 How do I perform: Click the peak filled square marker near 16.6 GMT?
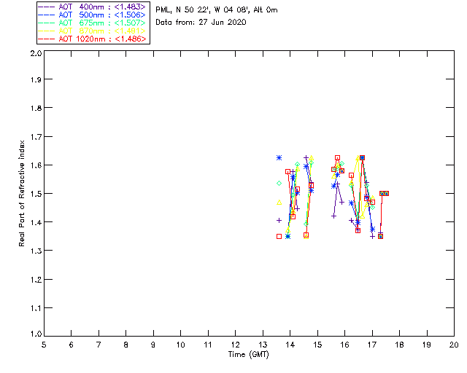point(362,157)
